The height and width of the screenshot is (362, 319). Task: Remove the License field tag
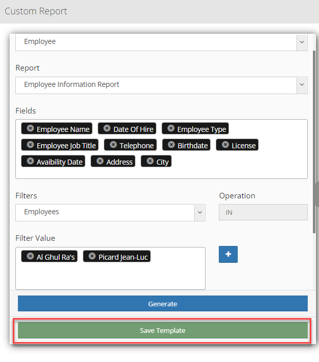225,145
